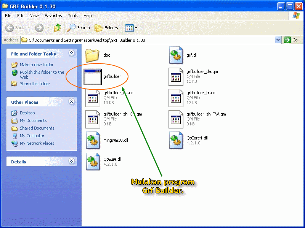Open the Back history dropdown arrow

tap(29, 28)
